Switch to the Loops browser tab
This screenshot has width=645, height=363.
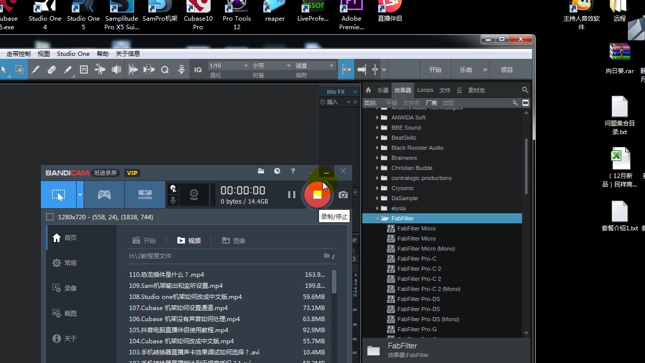point(425,90)
